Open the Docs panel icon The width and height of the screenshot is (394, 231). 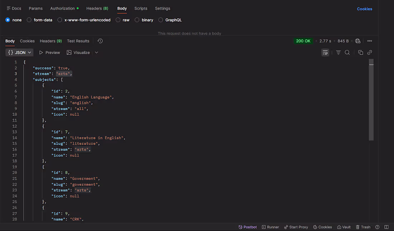click(9, 8)
